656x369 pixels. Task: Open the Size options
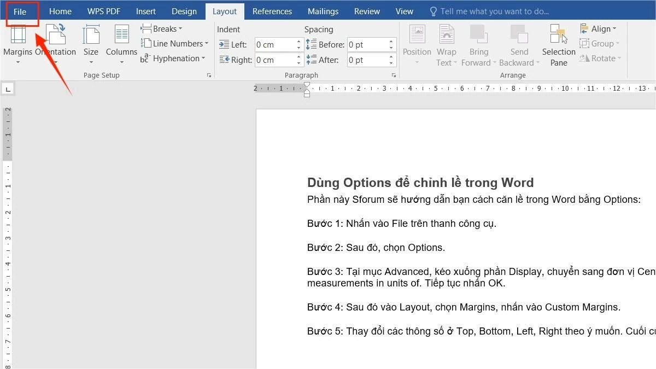pos(91,44)
